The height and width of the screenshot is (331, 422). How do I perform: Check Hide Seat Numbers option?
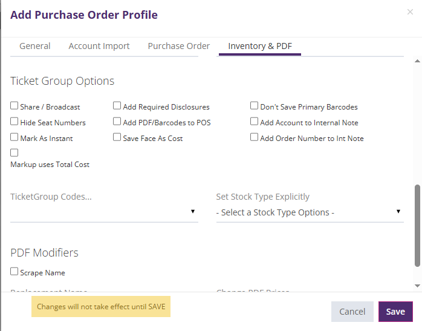click(x=15, y=122)
